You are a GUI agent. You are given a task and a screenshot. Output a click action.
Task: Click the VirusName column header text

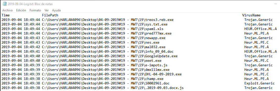point(251,15)
